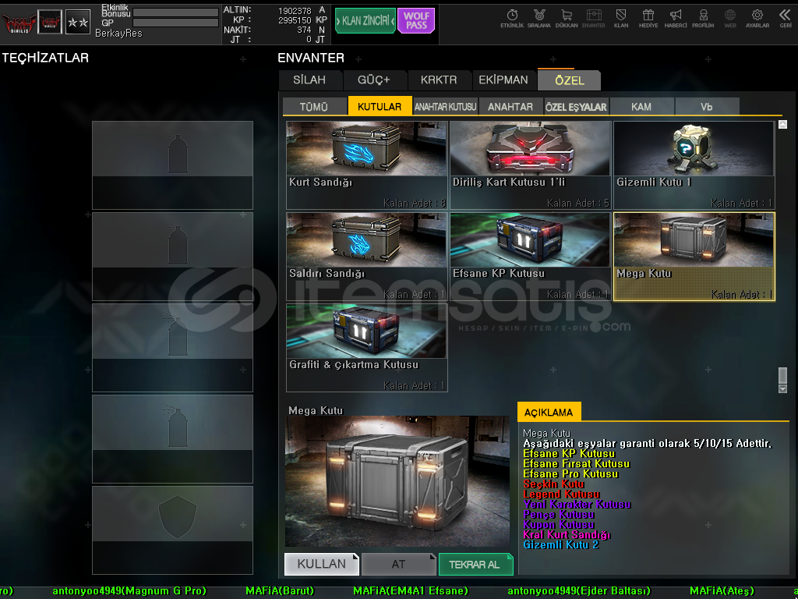Select the Kurt Sandığı box
798x599 pixels.
point(366,164)
